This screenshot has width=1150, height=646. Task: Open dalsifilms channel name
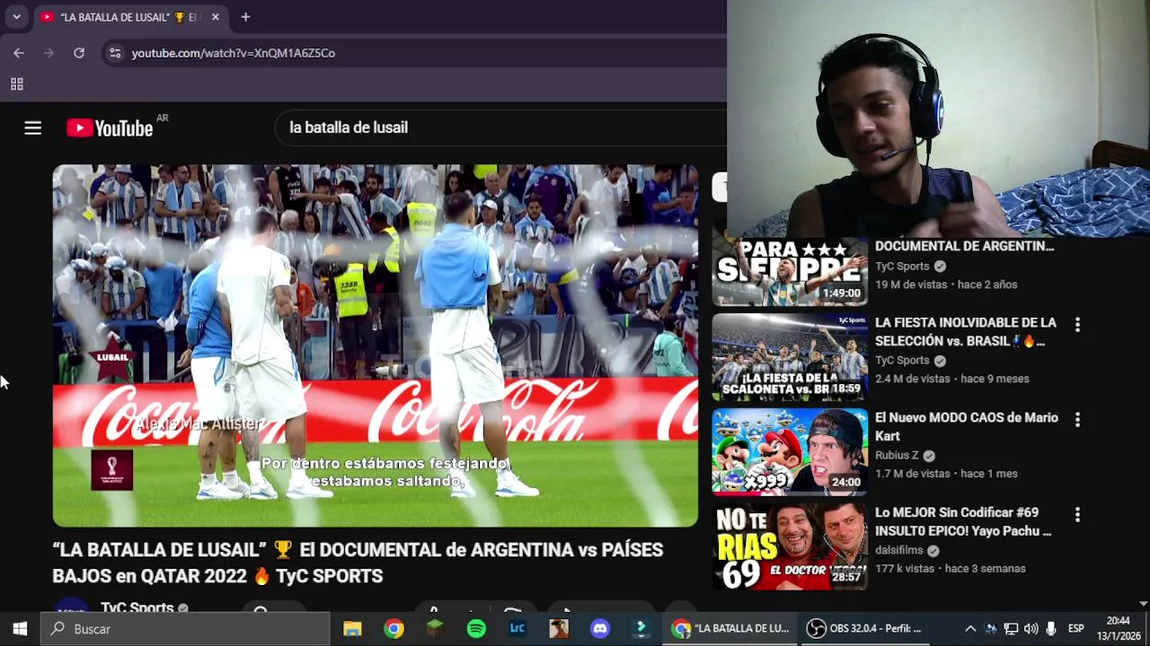(899, 550)
